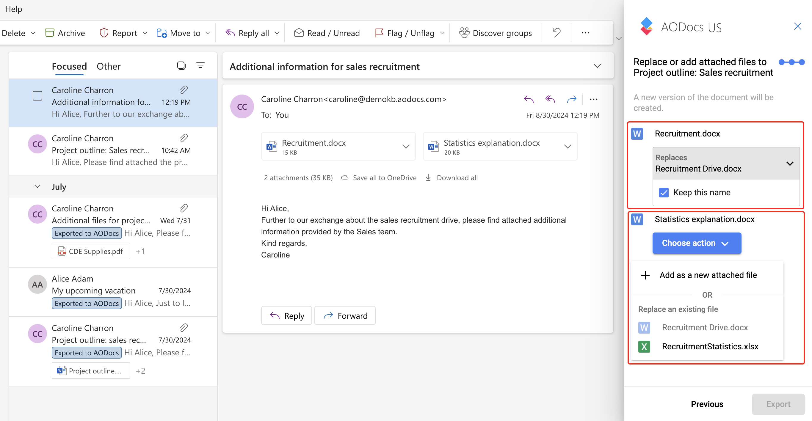Switch to the Focused tab
The width and height of the screenshot is (812, 421).
coord(69,66)
